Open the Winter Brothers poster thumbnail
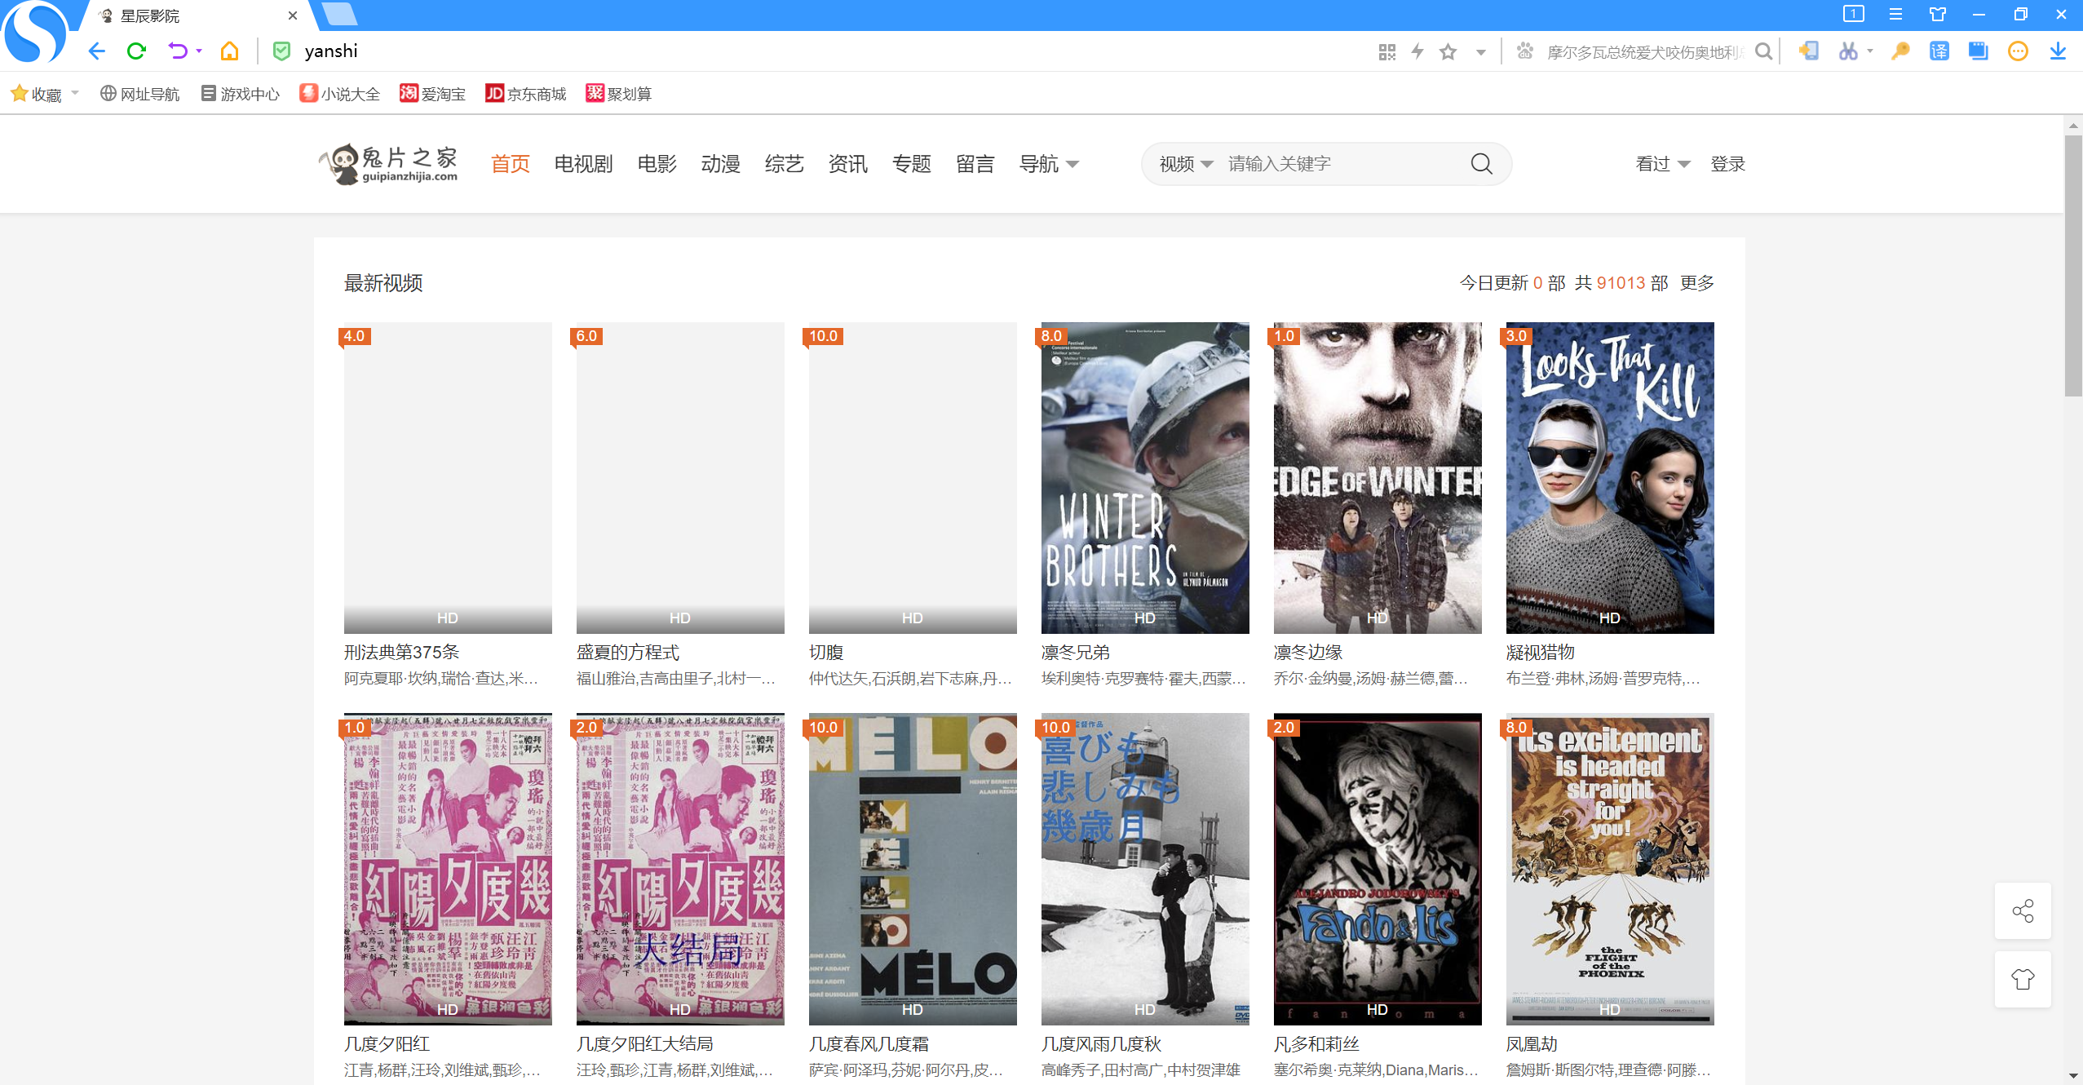2083x1085 pixels. coord(1144,477)
